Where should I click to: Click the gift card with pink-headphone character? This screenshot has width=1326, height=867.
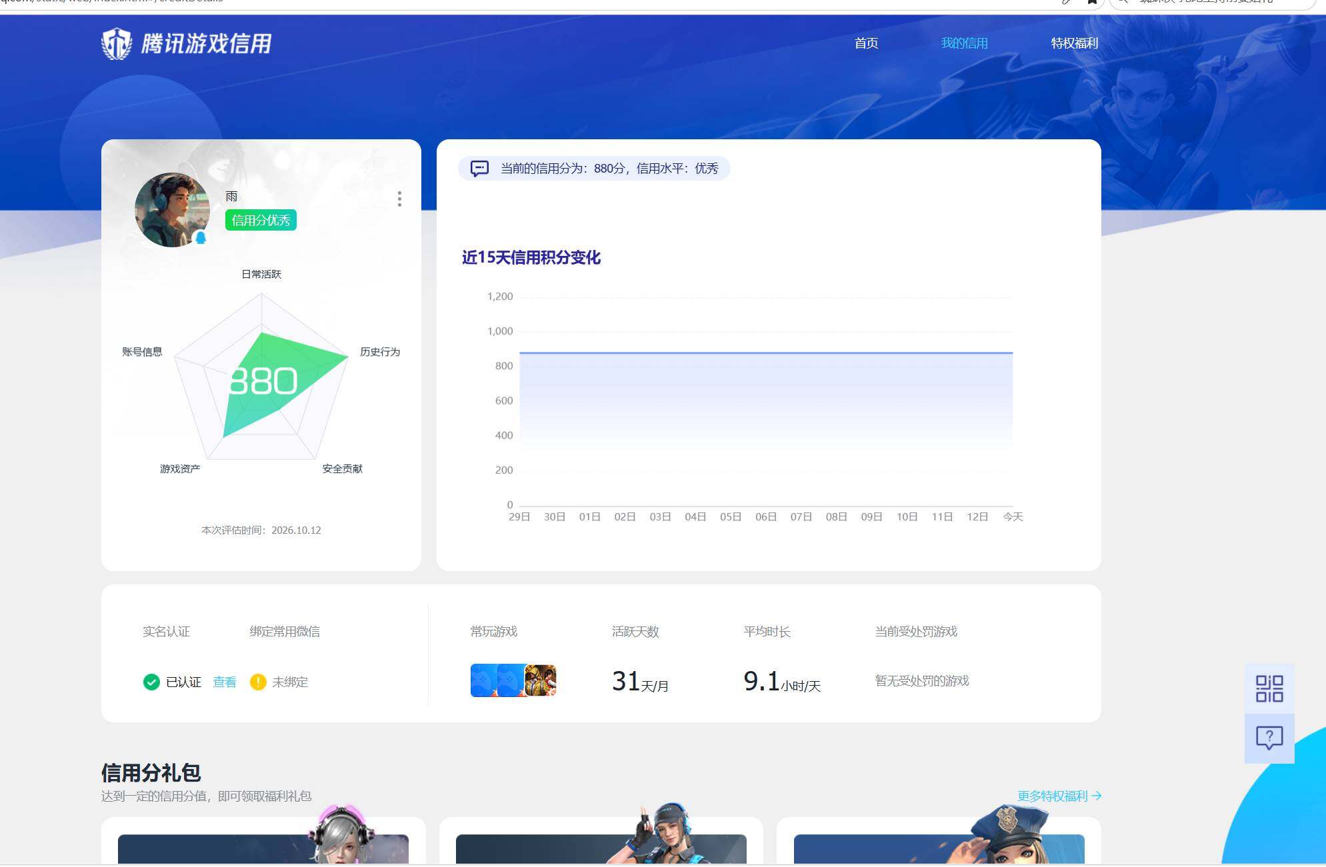coord(263,841)
